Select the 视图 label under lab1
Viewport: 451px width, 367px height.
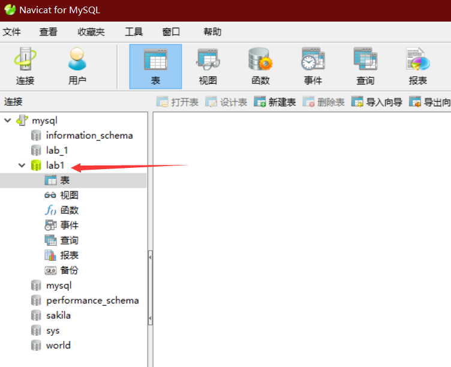tap(70, 195)
